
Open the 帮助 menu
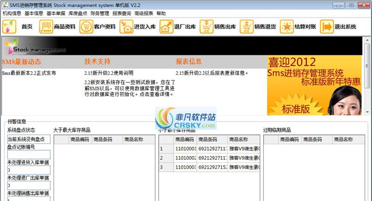click(161, 13)
